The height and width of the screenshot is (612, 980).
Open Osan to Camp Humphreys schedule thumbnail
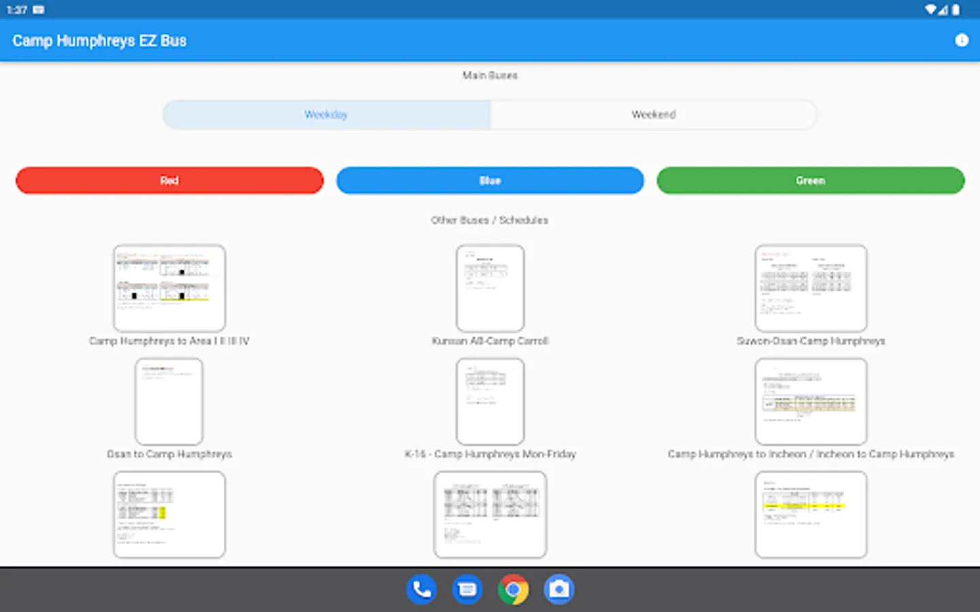pyautogui.click(x=169, y=402)
